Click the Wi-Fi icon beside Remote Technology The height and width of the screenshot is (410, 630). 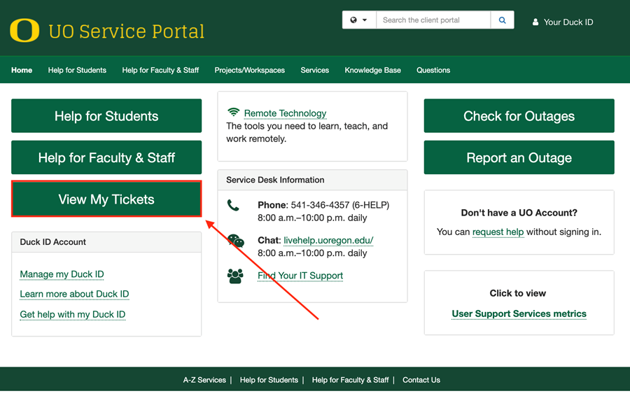[233, 112]
